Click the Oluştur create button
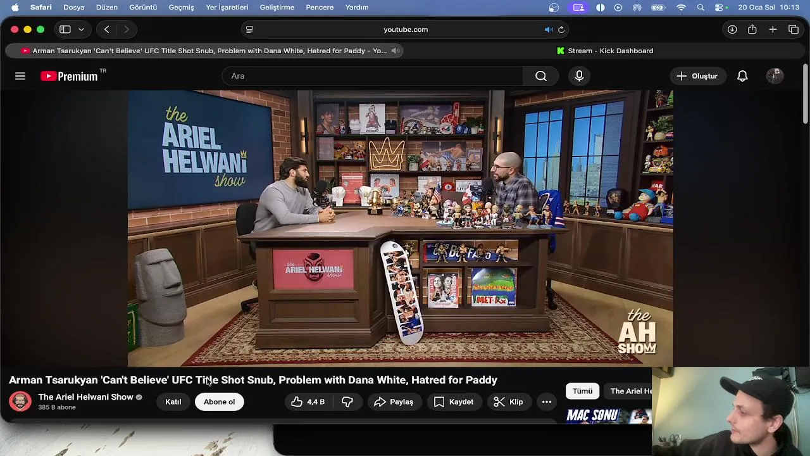This screenshot has width=810, height=456. (697, 76)
